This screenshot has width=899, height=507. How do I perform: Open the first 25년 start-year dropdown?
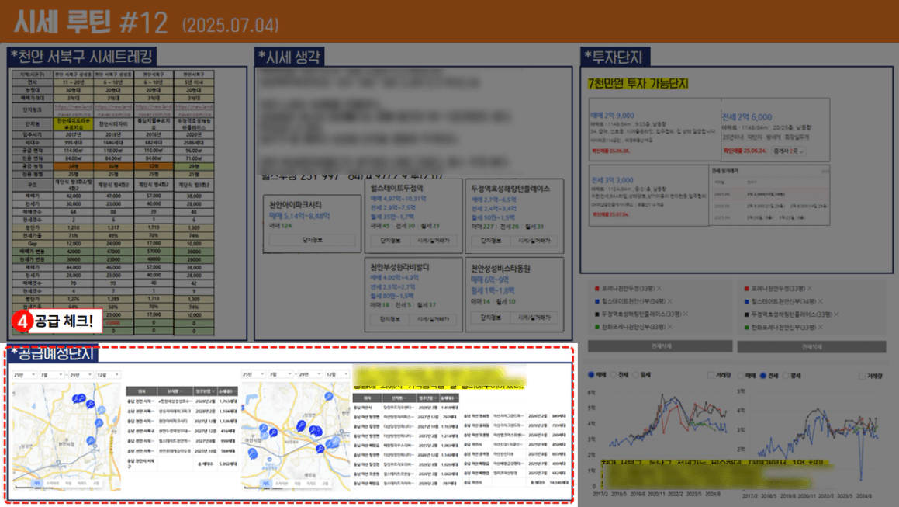coord(22,374)
